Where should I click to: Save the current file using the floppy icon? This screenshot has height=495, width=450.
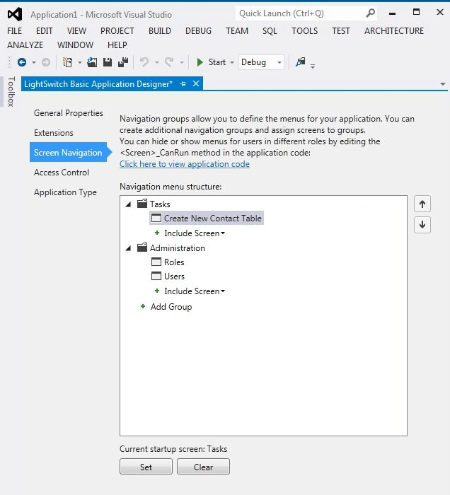[108, 62]
